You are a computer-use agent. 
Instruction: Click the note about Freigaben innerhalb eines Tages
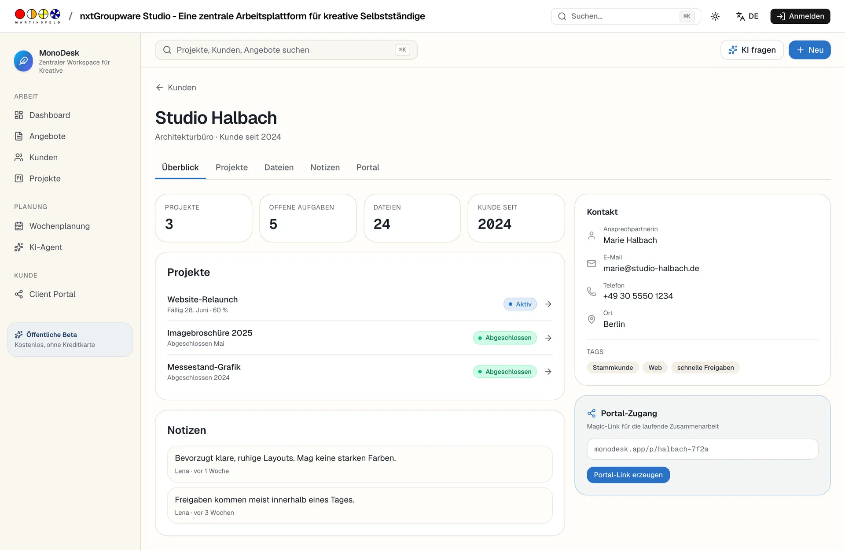360,506
